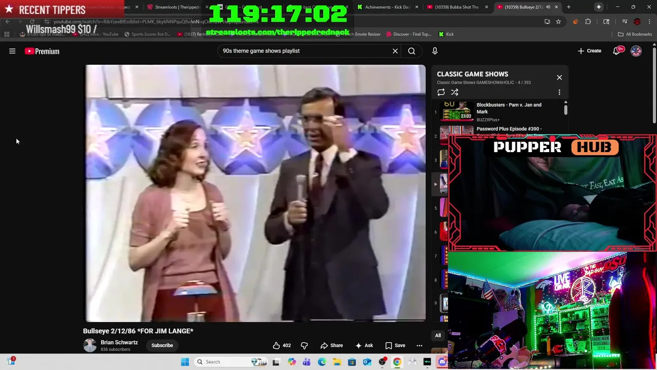This screenshot has width=657, height=370.
Task: Open Windows Start menu
Action: (x=185, y=362)
